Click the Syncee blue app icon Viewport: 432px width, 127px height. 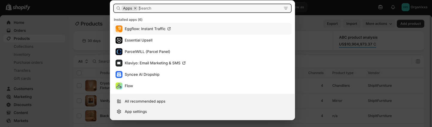(119, 74)
